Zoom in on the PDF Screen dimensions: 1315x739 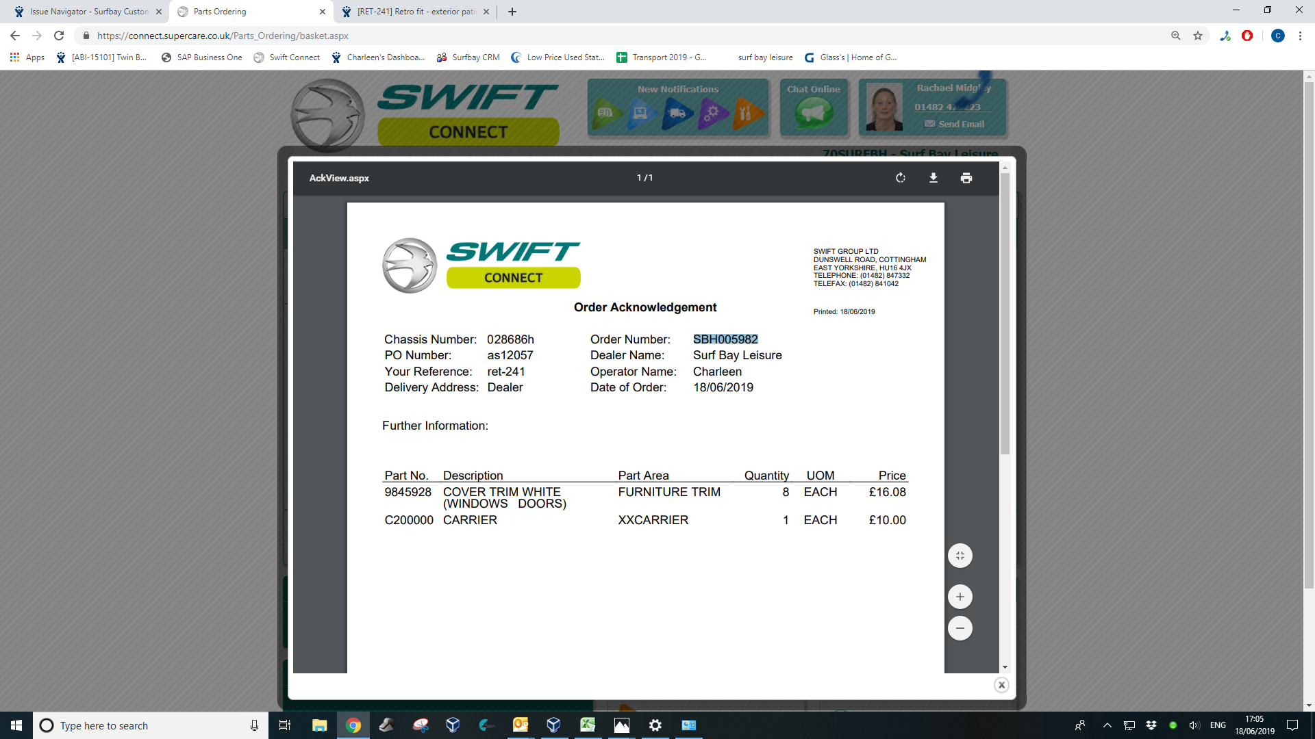coord(960,597)
